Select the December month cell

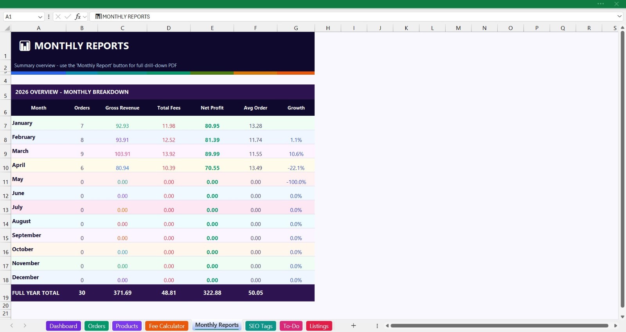coord(38,277)
